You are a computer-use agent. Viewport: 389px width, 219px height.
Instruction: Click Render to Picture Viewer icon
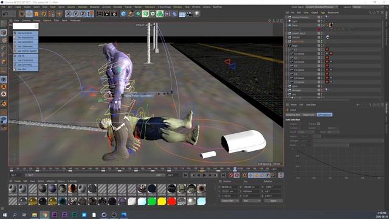tap(107, 14)
